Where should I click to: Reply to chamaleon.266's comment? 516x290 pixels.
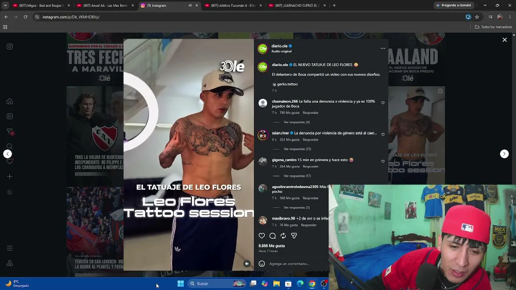click(x=310, y=113)
